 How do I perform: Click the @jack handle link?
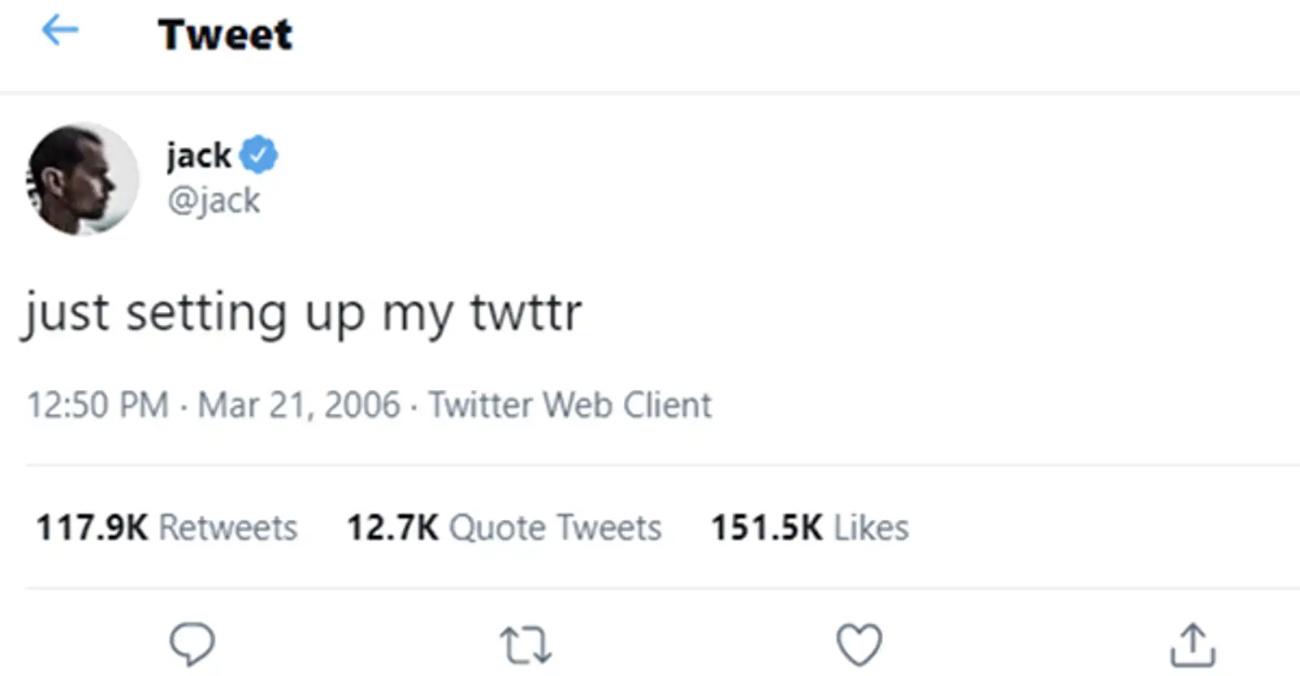coord(213,201)
